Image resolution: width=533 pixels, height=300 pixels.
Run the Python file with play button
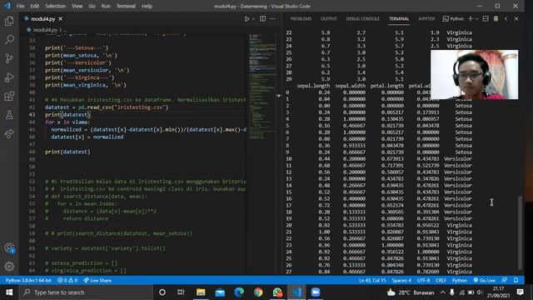click(247, 19)
